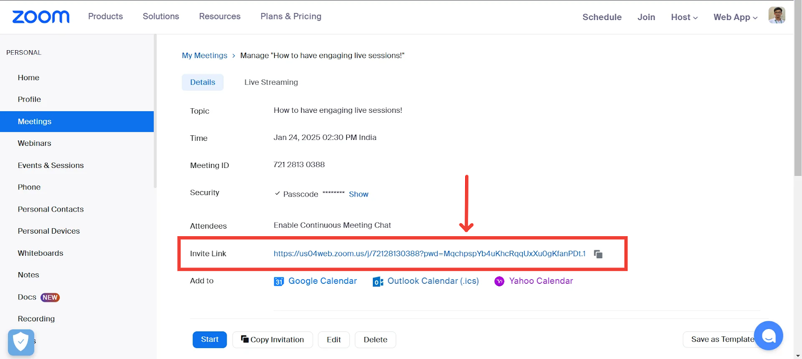Click the Yahoo Calendar icon

(499, 281)
